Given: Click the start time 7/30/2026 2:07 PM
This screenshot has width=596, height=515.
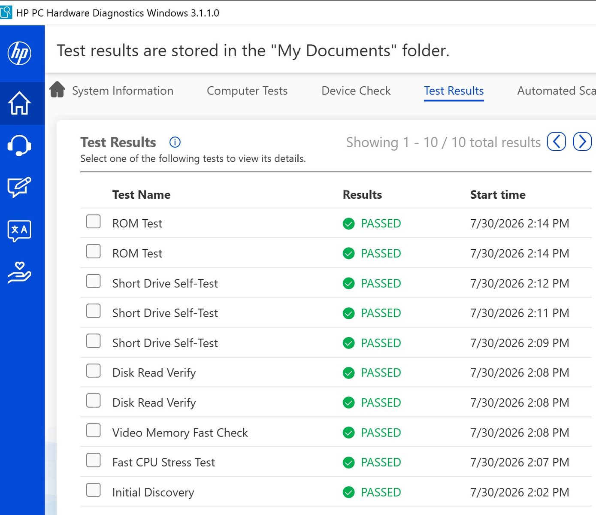Looking at the screenshot, I should pyautogui.click(x=520, y=462).
